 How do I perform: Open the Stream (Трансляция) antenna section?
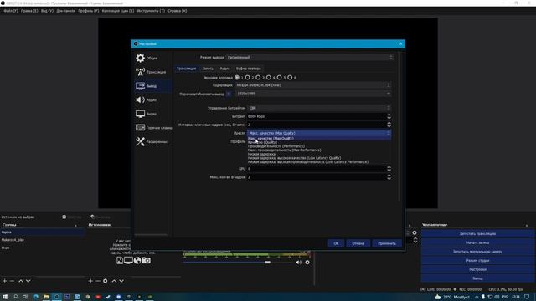point(151,72)
